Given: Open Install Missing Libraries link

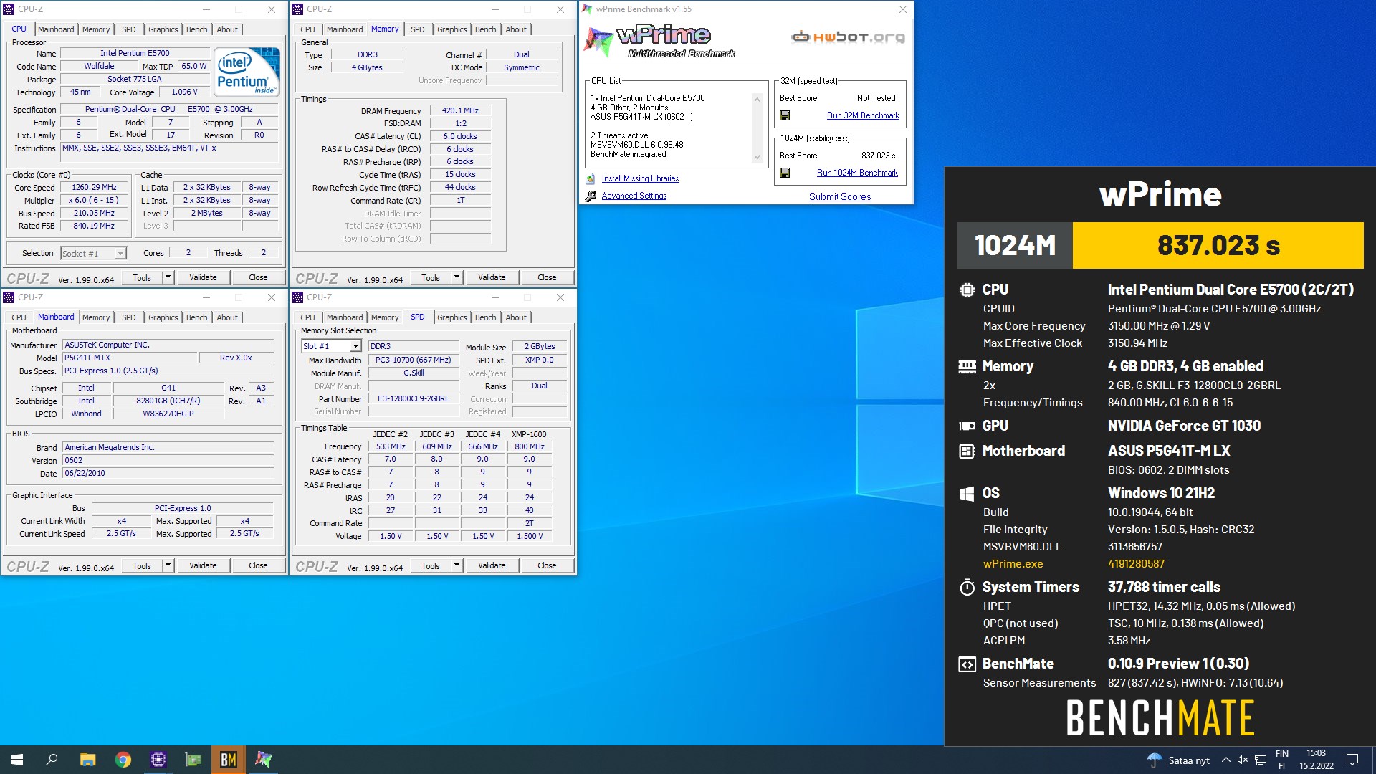Looking at the screenshot, I should tap(640, 178).
